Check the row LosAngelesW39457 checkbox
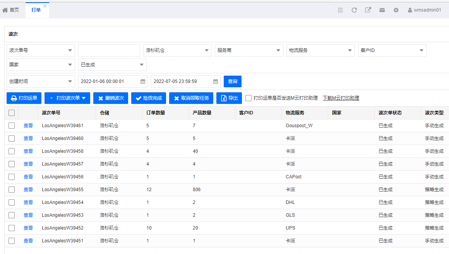 point(12,164)
